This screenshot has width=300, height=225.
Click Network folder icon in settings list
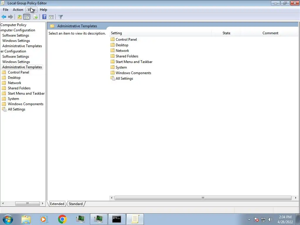[112, 50]
